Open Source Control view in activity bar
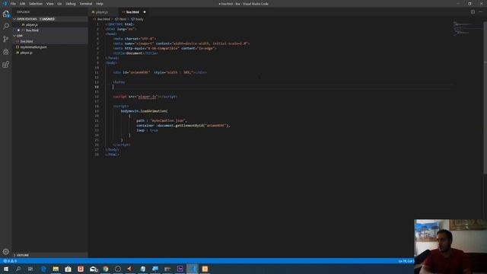This screenshot has height=274, width=487. coord(5,39)
